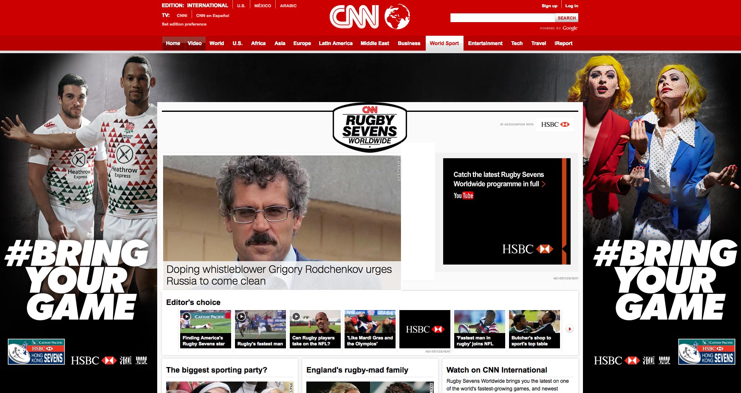The image size is (741, 393).
Task: Click the YouTube logo in HSBC ad
Action: click(x=463, y=196)
